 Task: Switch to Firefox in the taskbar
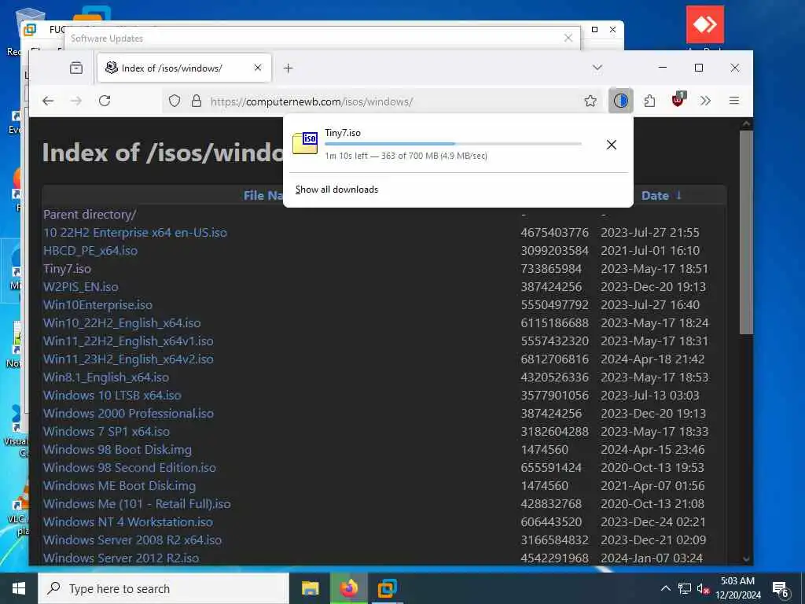tap(348, 588)
